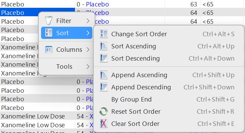Select Sort Descending option
The image size is (245, 133).
tap(169, 58)
